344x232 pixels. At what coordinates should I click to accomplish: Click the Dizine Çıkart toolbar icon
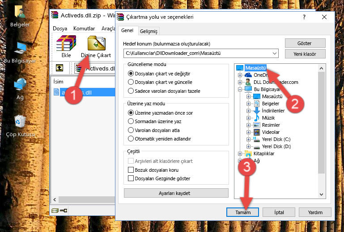point(96,46)
